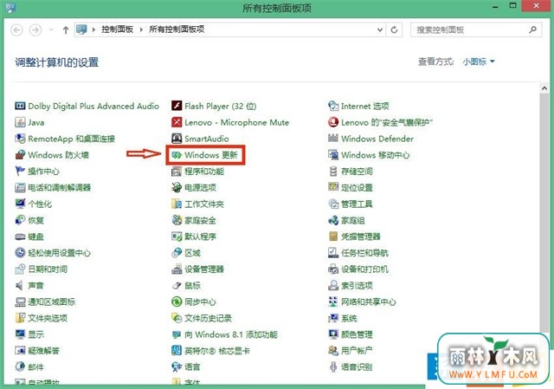The width and height of the screenshot is (554, 389).
Task: Open 电话和调制解调器 item
Action: point(53,187)
